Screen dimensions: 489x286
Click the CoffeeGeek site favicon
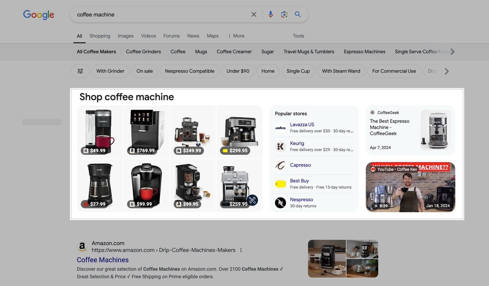[372, 113]
